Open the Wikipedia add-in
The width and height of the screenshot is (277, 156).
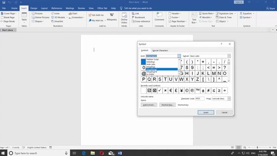[112, 17]
